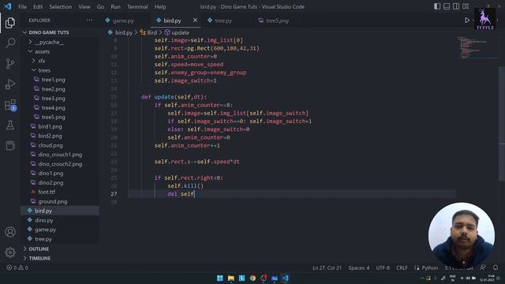This screenshot has height=284, width=505.
Task: Open the Search view in activity bar
Action: (x=10, y=43)
